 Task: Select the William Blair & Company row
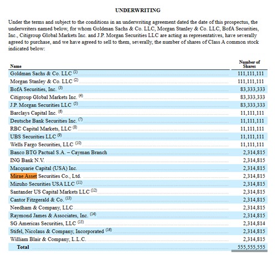138,239
